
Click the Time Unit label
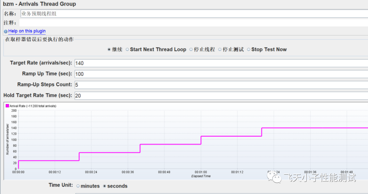pyautogui.click(x=61, y=185)
